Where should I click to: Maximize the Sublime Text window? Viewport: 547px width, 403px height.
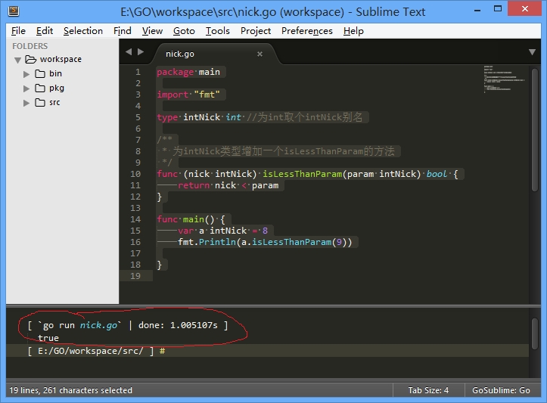pyautogui.click(x=498, y=9)
